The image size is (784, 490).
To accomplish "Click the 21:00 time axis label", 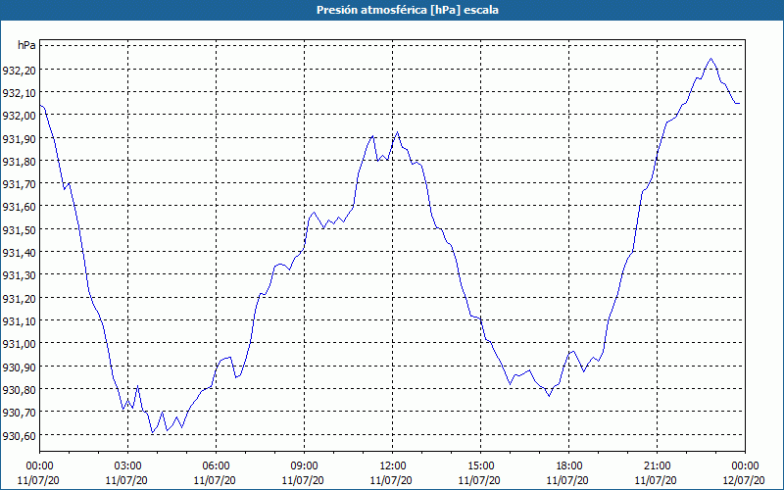I will tap(657, 466).
